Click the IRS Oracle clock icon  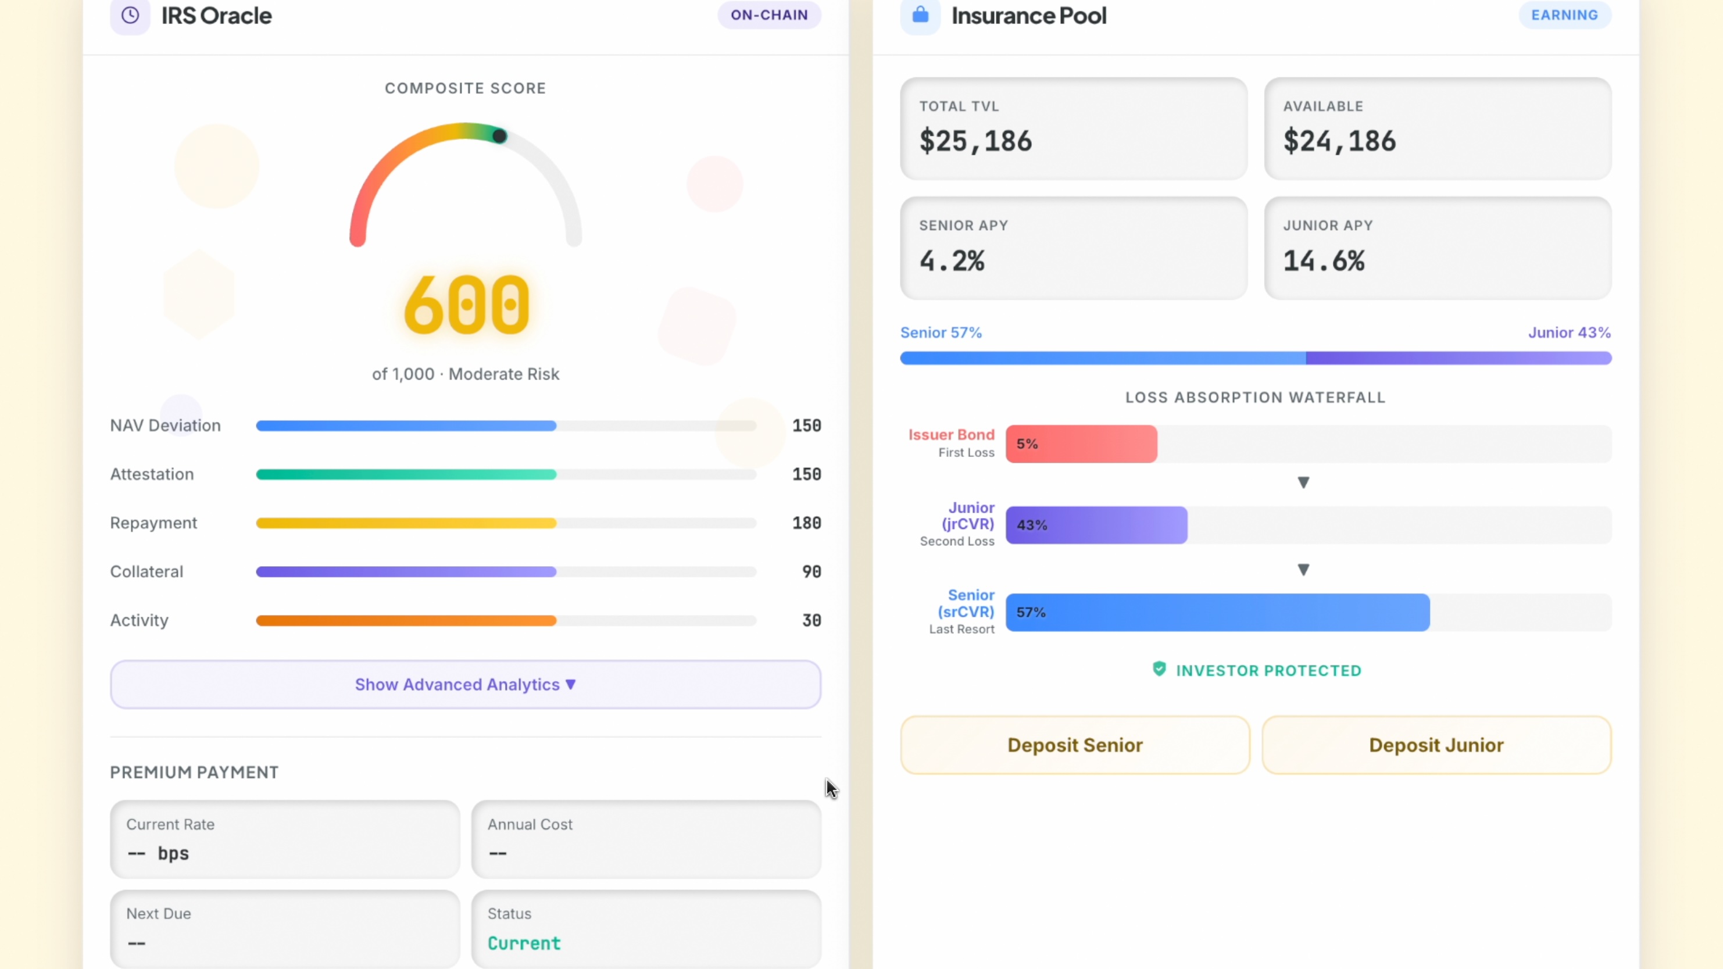130,15
